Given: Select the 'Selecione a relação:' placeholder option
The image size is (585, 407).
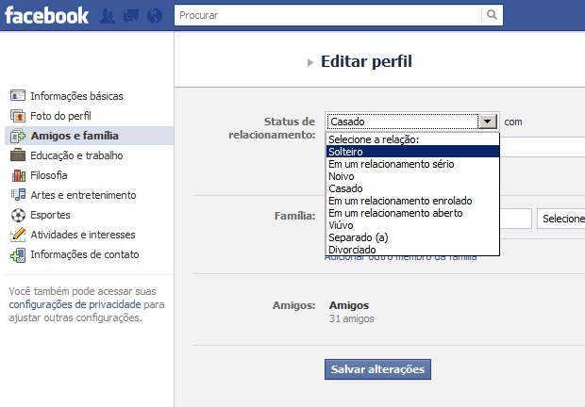Looking at the screenshot, I should pos(412,139).
